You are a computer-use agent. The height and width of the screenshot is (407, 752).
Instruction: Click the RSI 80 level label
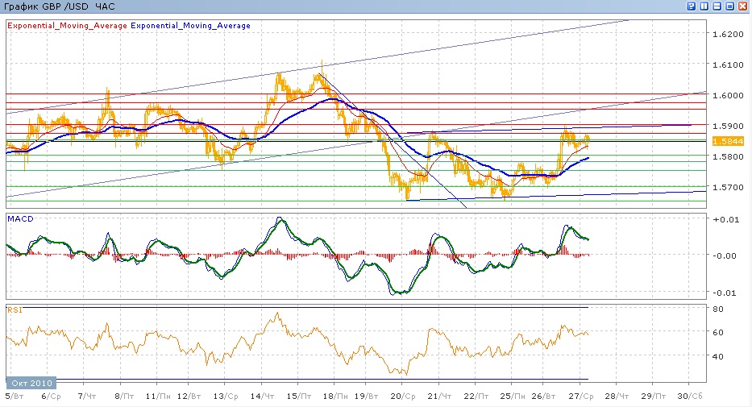click(717, 309)
